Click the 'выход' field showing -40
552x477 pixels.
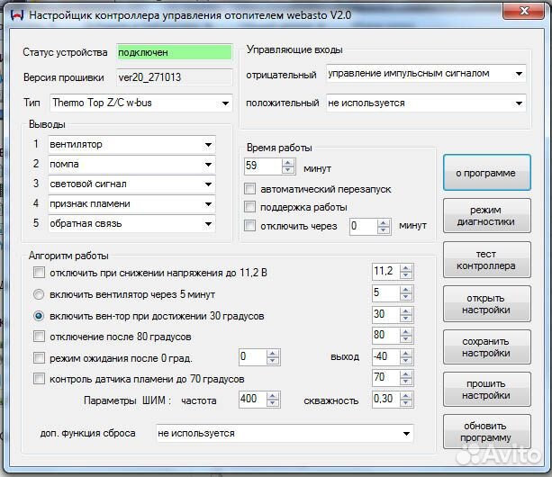(386, 357)
